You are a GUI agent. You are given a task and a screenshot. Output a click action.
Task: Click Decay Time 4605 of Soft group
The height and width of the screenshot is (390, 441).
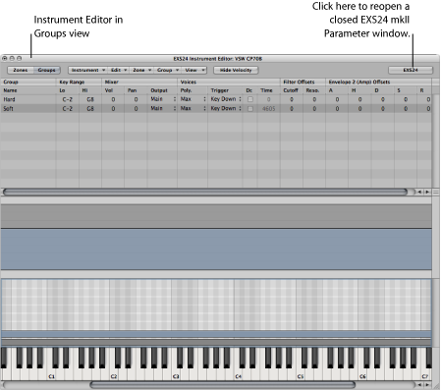coord(268,108)
